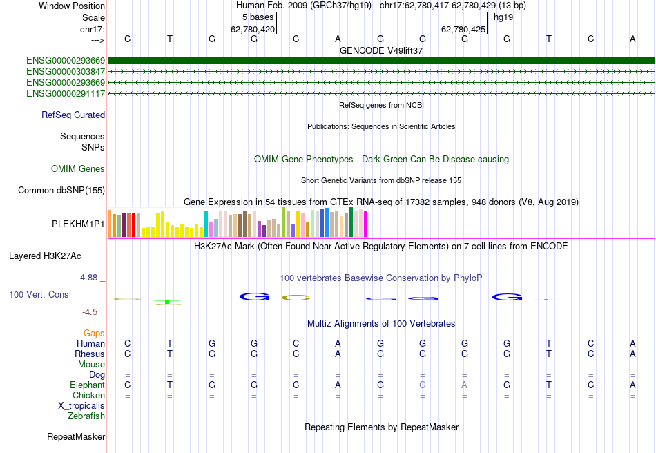Click the 62,780,425 coordinate marker
Viewport: 656px width, 453px height.
coord(463,29)
